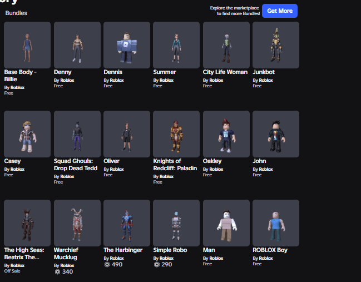The height and width of the screenshot is (282, 361).
Task: Click Knights of Redcliff: Paladin title
Action: coord(175,165)
